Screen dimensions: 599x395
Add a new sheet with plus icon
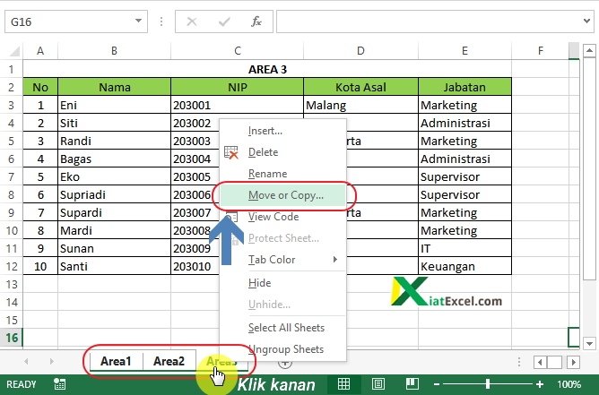coord(284,362)
